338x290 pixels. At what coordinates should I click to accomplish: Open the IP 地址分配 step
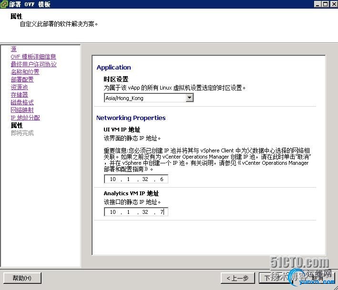[25, 118]
